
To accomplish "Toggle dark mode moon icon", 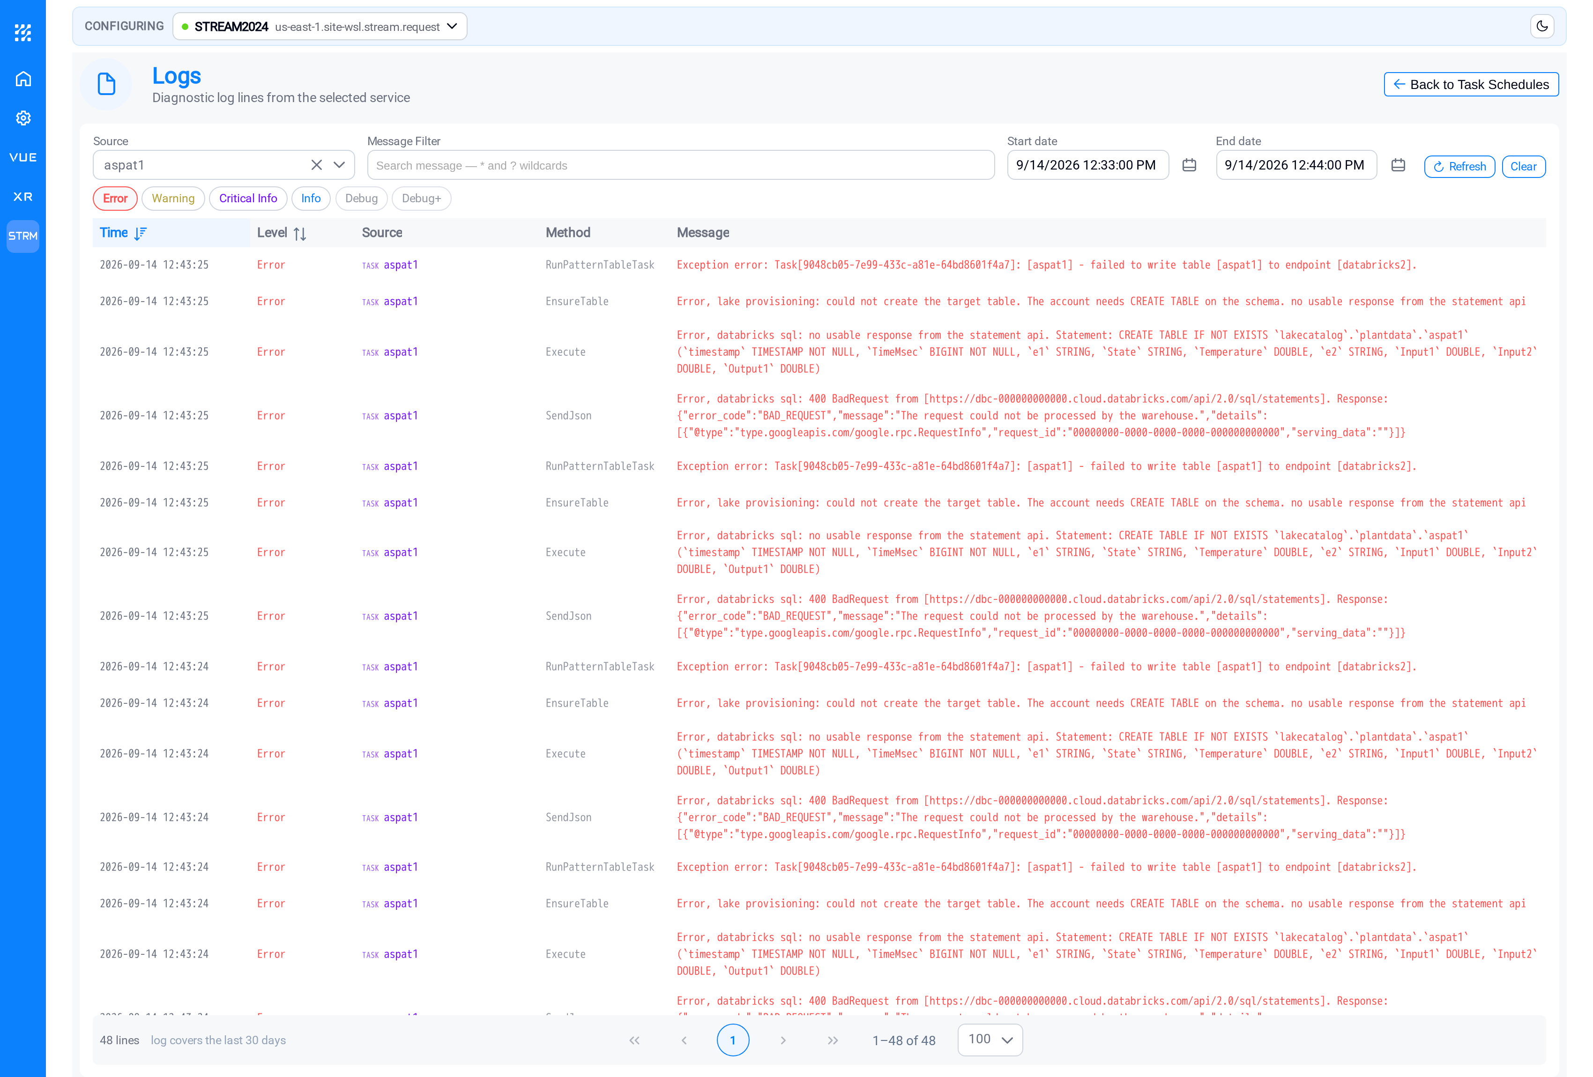I will [1541, 26].
